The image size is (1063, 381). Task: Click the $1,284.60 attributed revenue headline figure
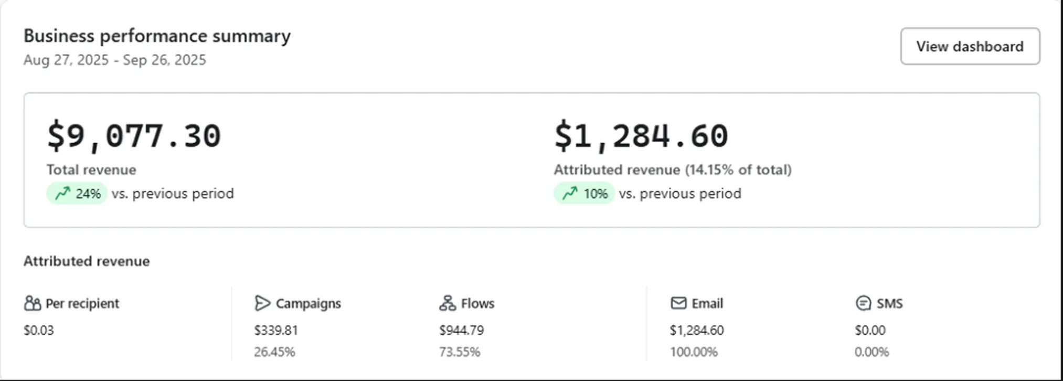(641, 136)
